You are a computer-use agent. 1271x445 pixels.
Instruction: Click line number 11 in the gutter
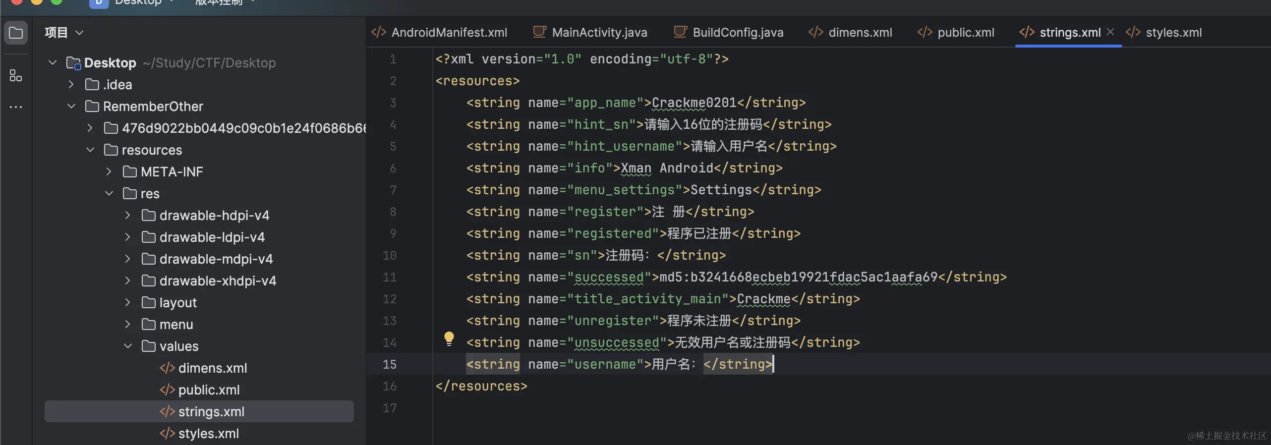pos(390,278)
